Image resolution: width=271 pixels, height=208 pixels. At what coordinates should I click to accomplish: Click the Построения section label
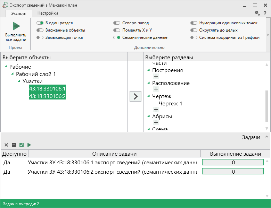coord(167,70)
